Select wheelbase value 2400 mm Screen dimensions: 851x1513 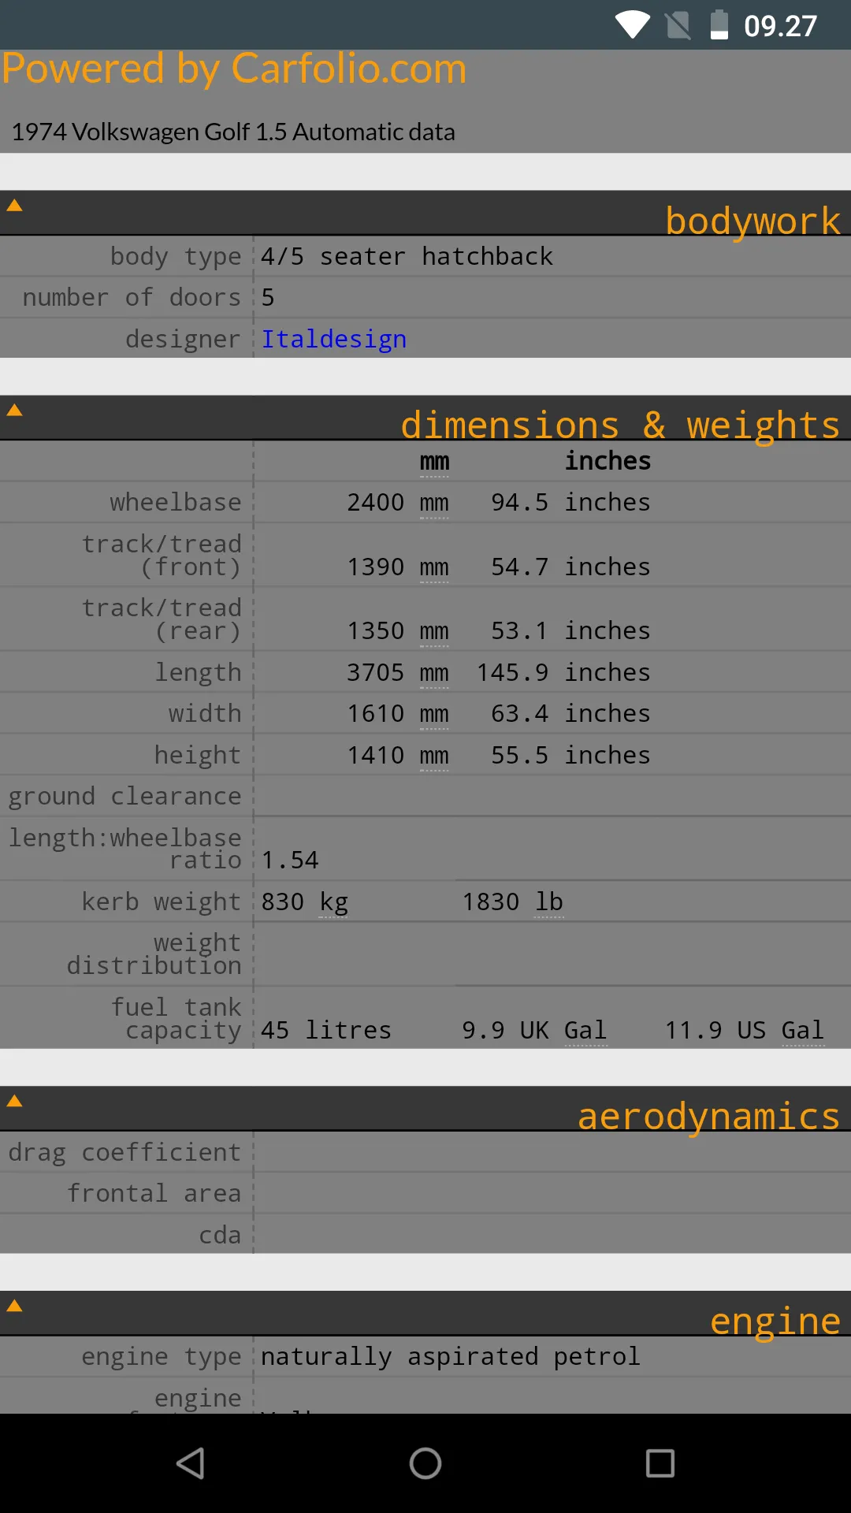(x=398, y=503)
